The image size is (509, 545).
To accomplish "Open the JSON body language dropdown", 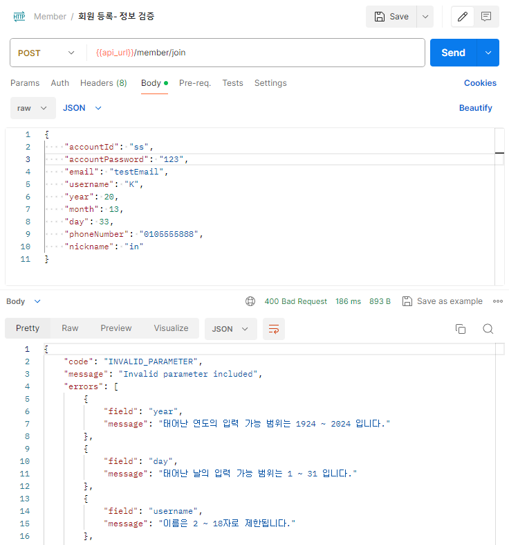I will (82, 108).
